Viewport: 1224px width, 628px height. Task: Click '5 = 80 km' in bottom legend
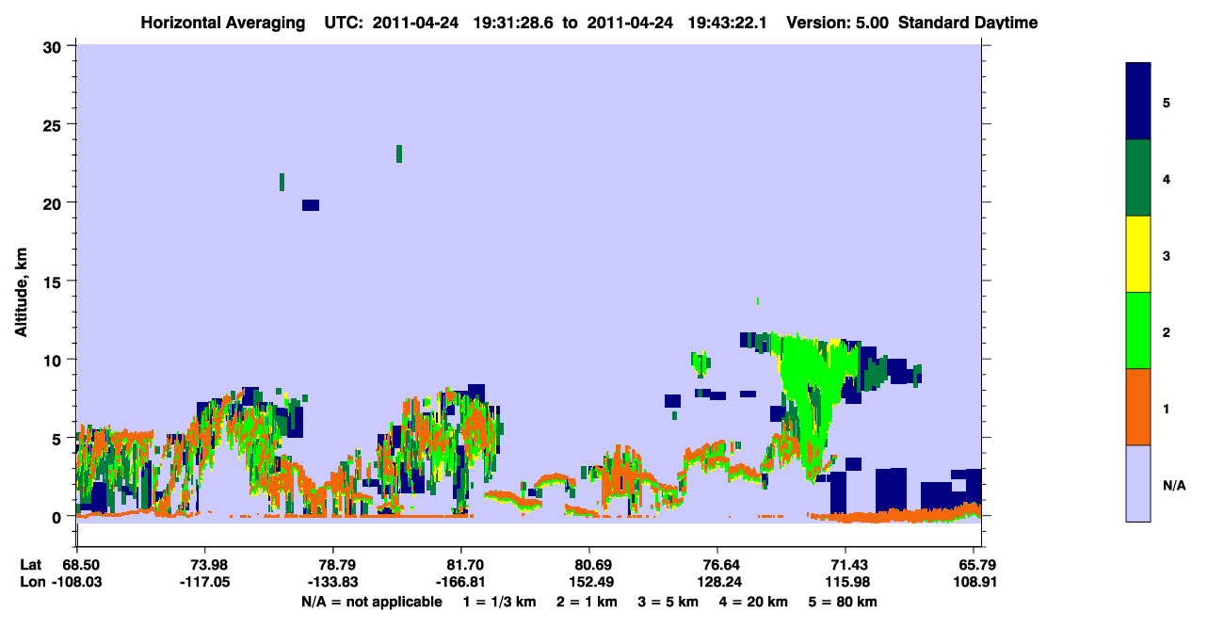[843, 602]
